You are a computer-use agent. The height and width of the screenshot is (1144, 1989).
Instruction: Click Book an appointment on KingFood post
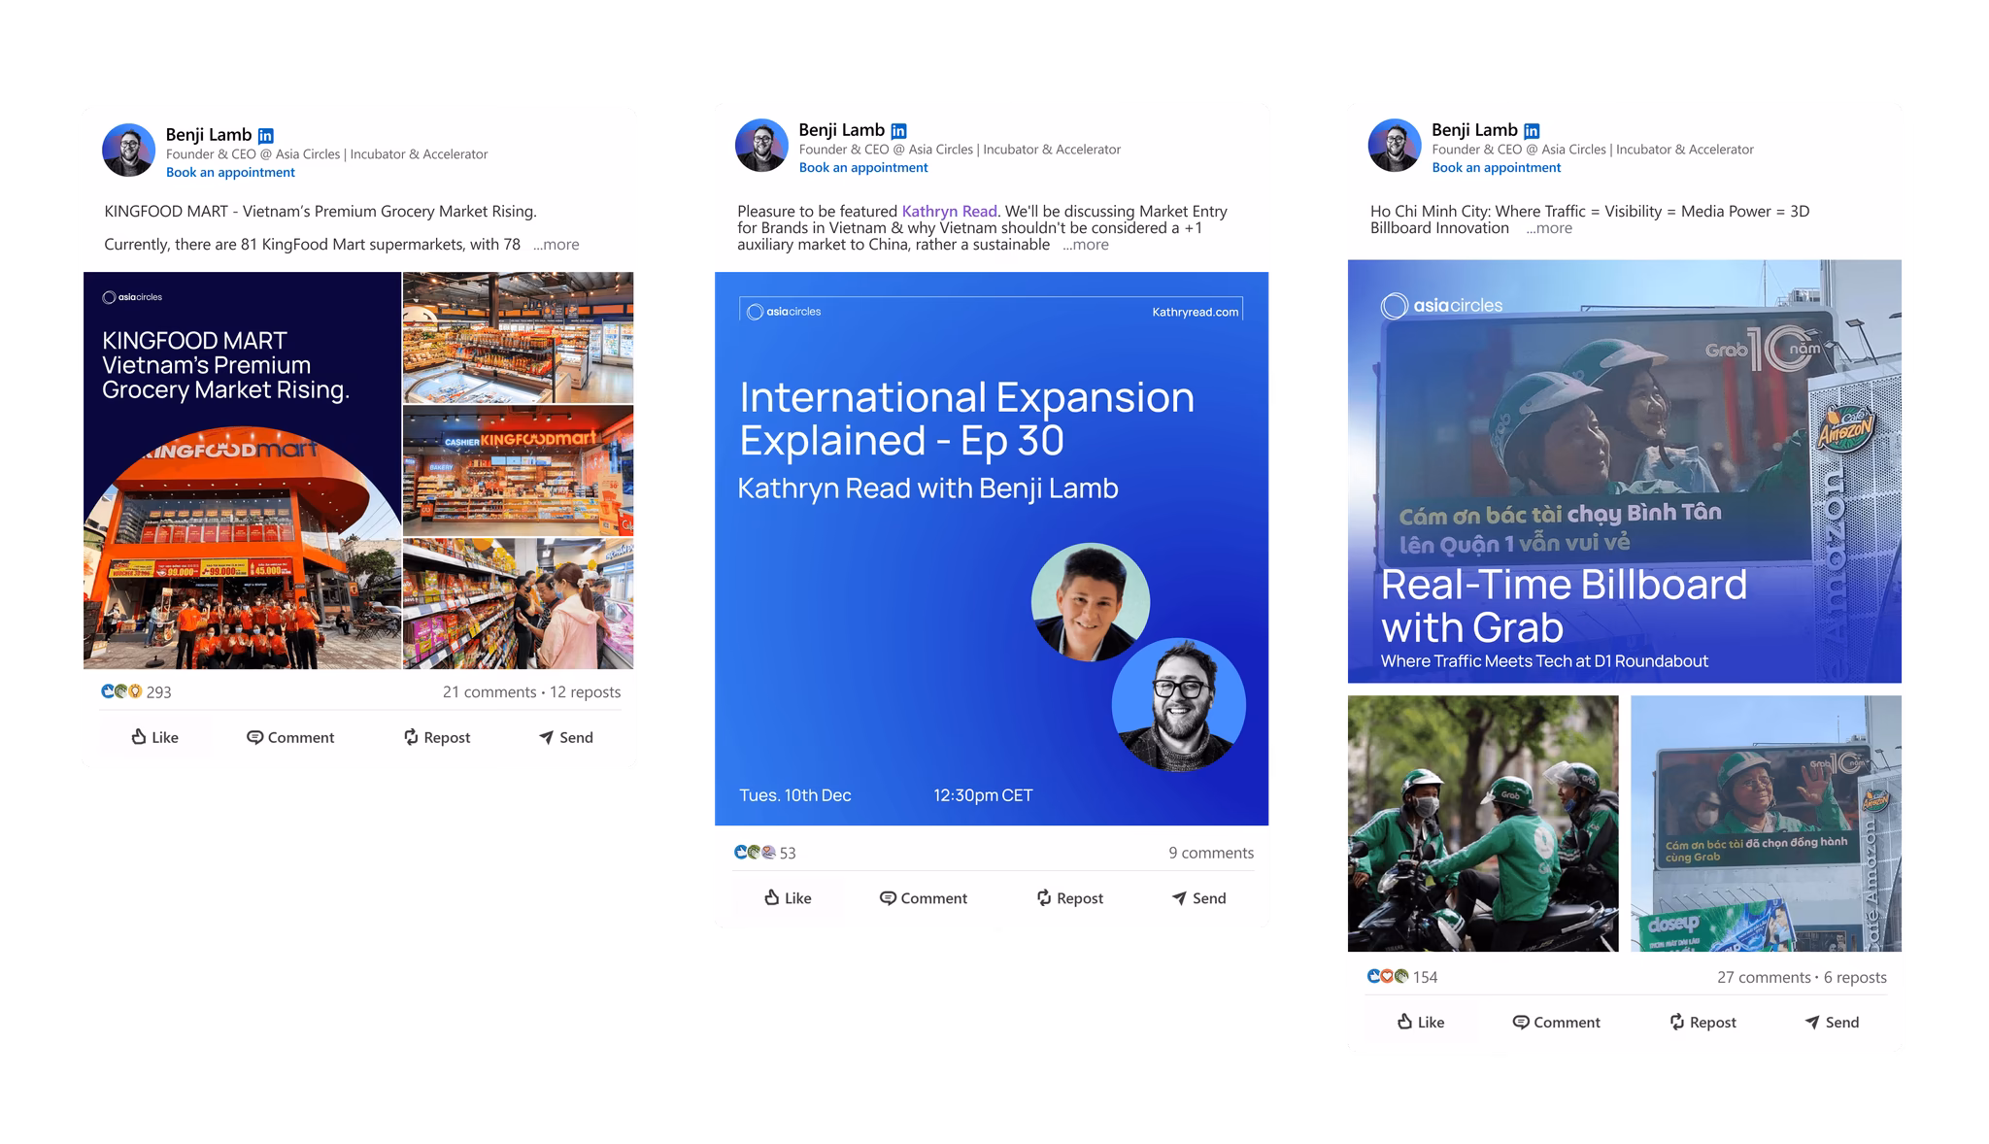coord(230,172)
